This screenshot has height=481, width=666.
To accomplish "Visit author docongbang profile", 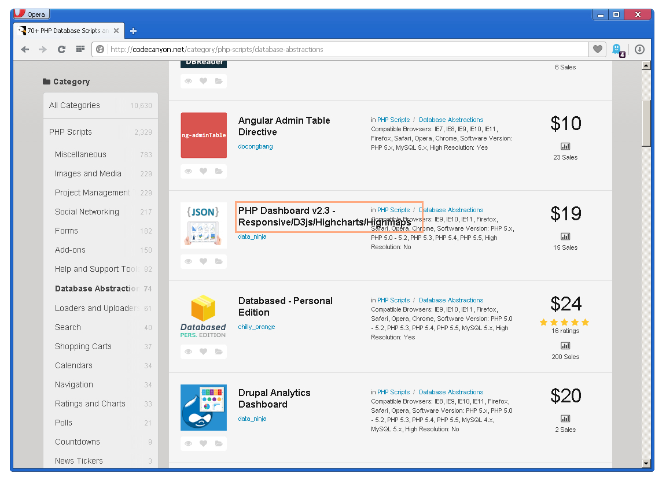I will (x=255, y=146).
